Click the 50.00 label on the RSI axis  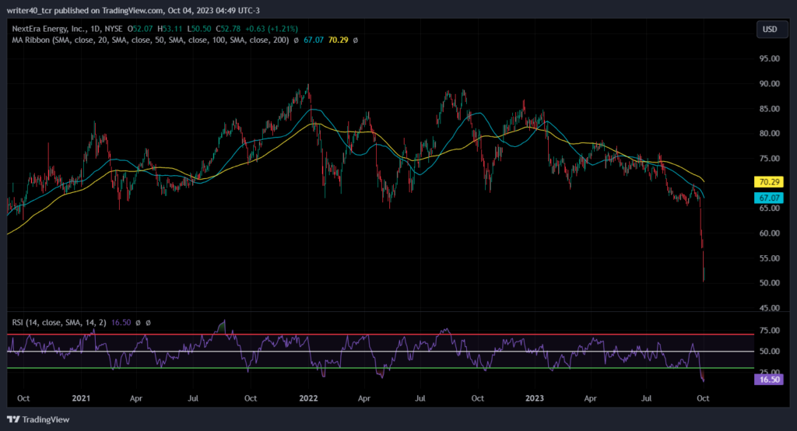coord(770,351)
